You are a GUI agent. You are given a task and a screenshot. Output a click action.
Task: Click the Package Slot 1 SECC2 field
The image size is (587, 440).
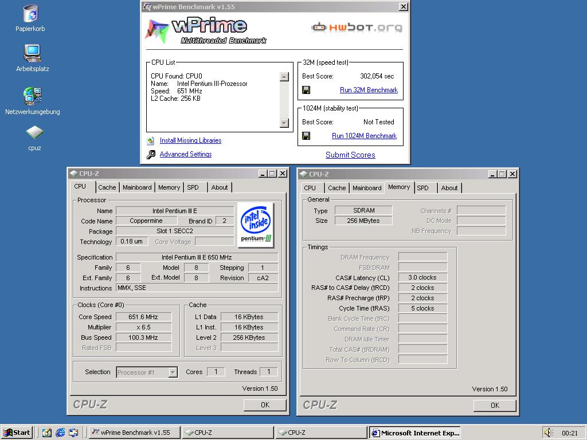click(x=175, y=231)
